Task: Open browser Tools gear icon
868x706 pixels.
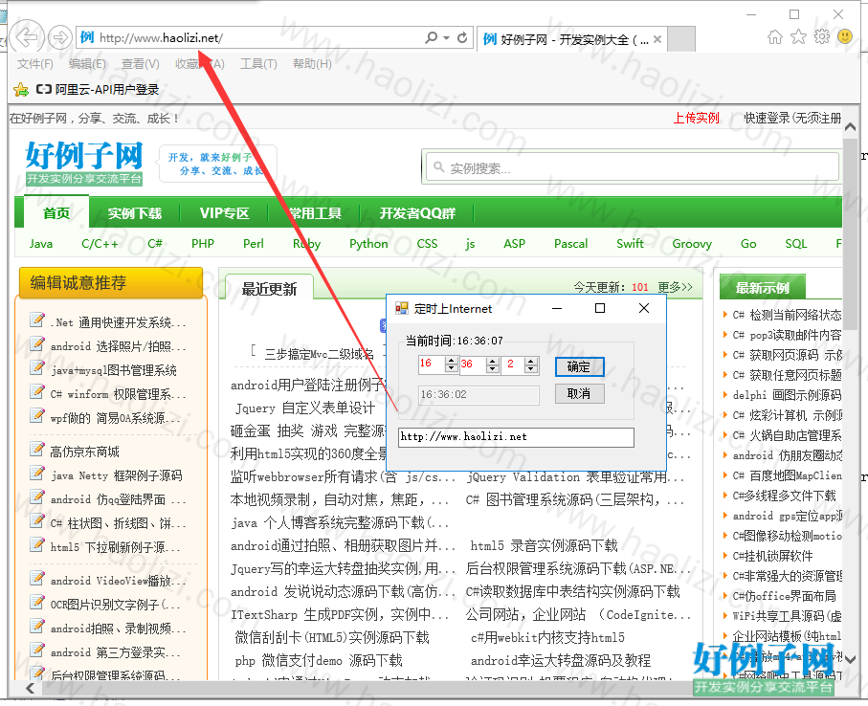Action: [821, 37]
